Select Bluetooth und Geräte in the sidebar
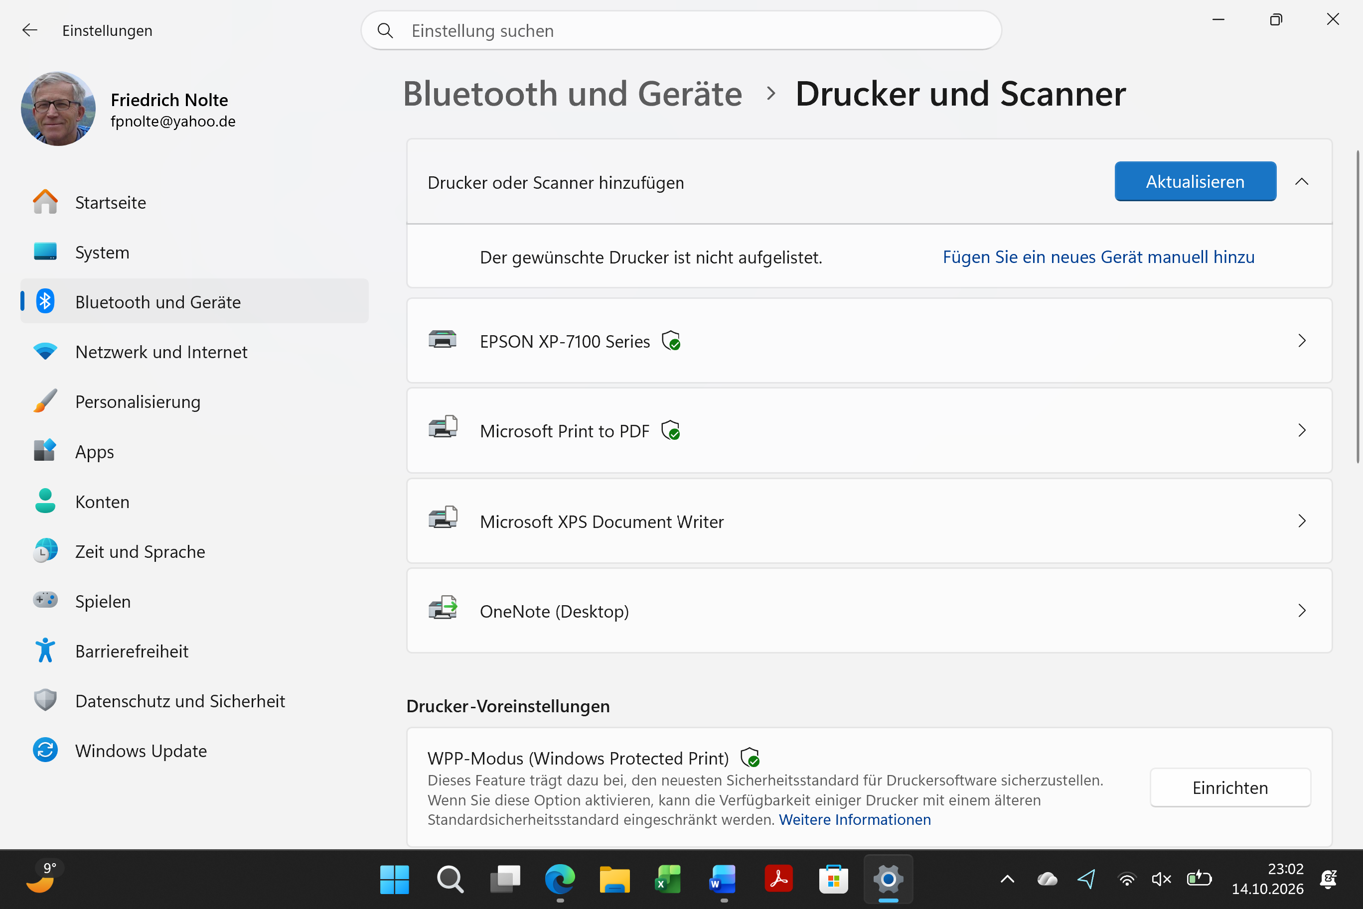 point(194,302)
